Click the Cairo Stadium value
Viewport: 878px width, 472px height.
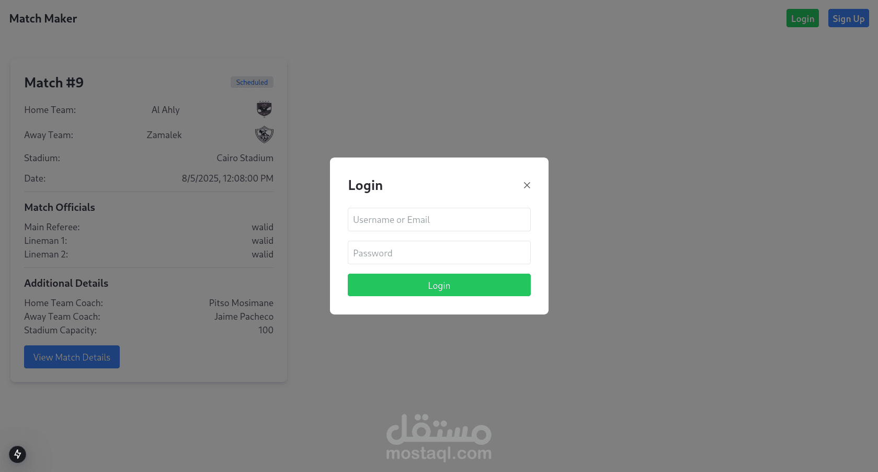[x=245, y=158]
